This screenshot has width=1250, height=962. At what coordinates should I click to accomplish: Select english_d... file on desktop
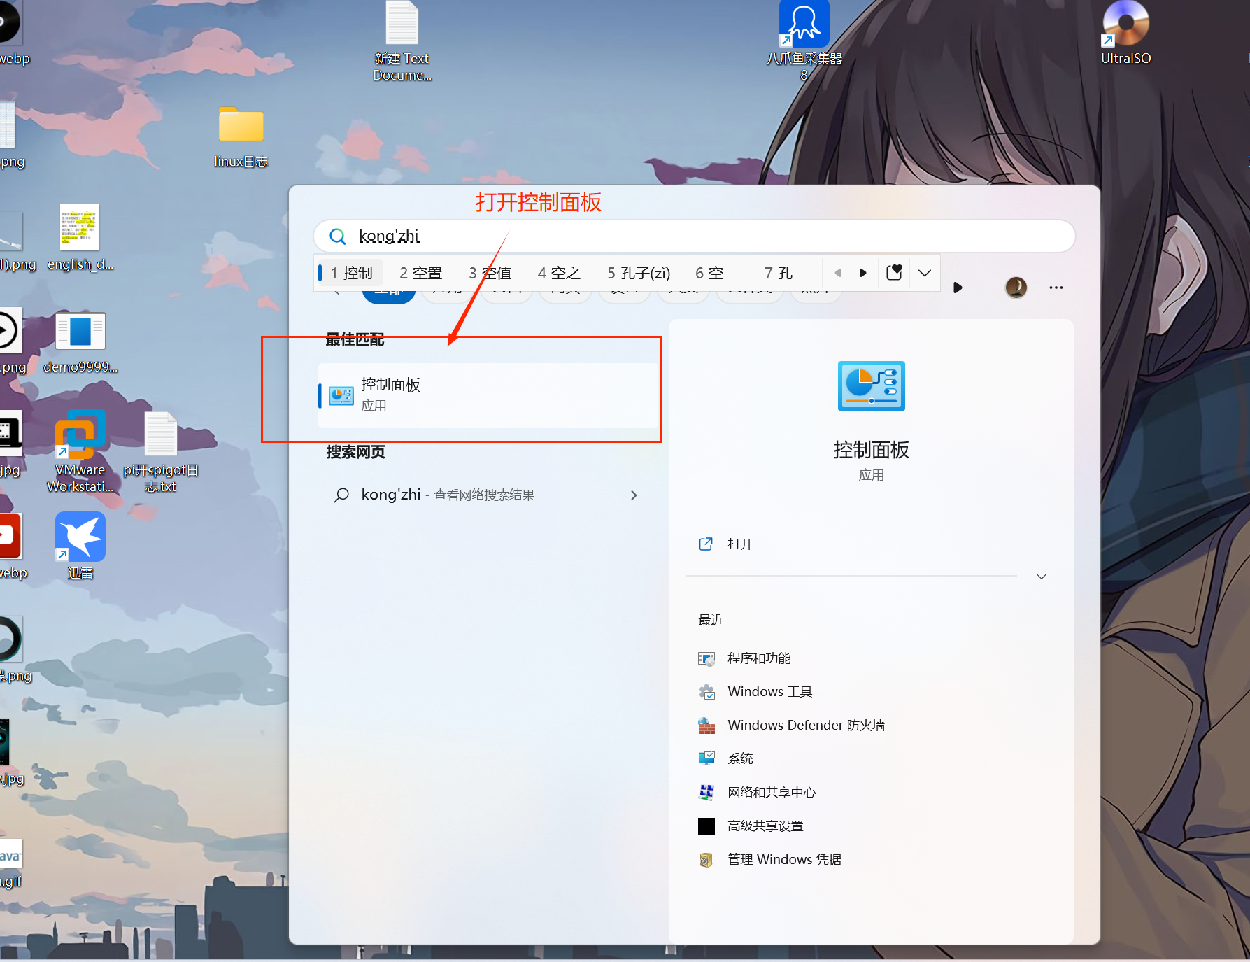[x=80, y=238]
